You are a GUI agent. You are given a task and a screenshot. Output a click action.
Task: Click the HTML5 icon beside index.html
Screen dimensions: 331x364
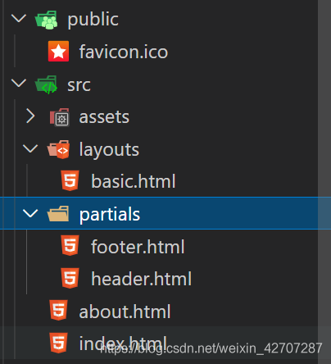pyautogui.click(x=58, y=343)
